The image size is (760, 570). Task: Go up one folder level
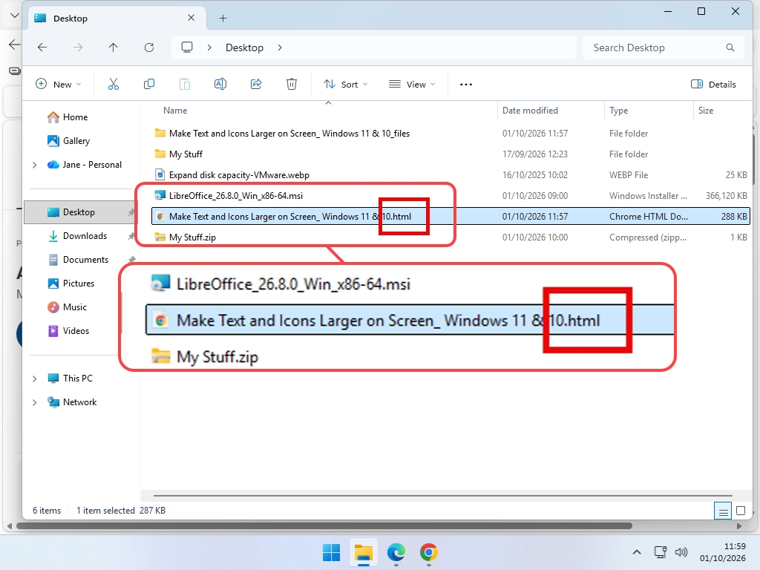tap(113, 47)
